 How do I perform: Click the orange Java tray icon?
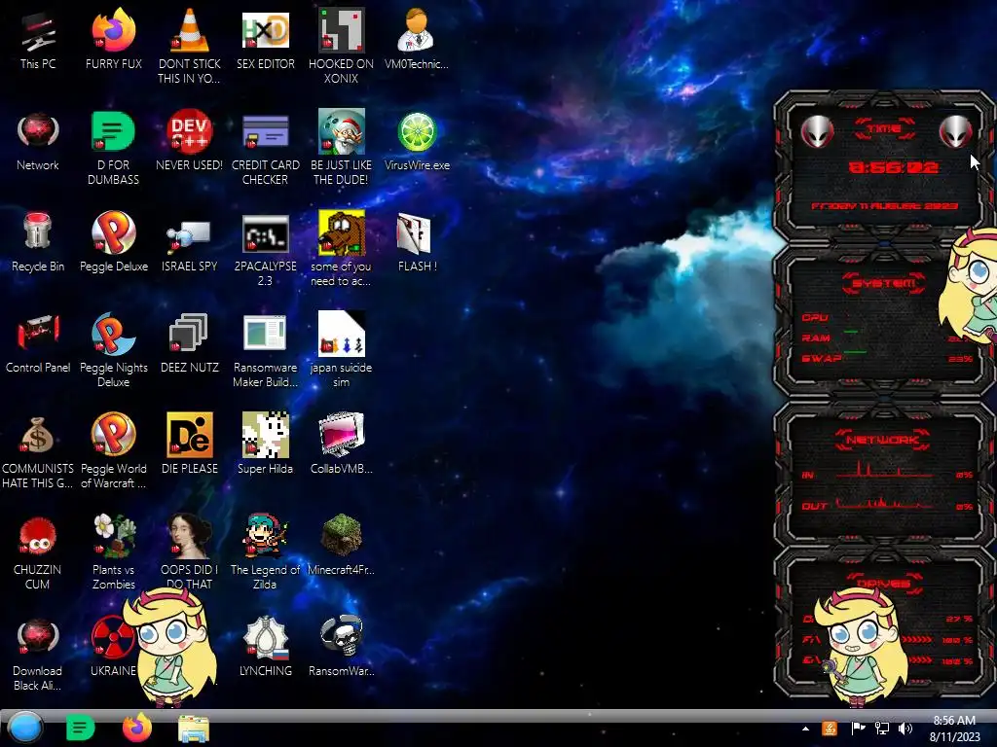(x=830, y=729)
